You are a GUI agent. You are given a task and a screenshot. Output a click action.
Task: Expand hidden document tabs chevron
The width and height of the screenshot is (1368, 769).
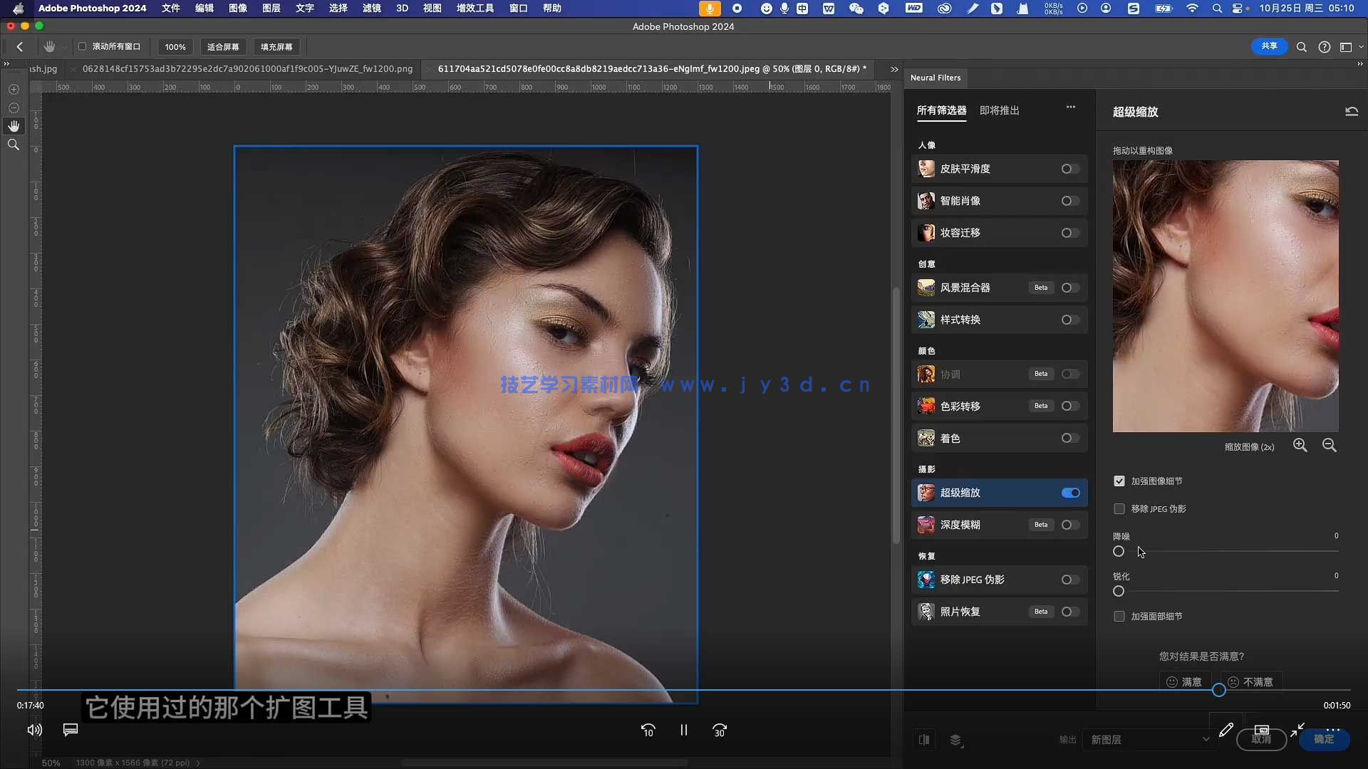[x=894, y=69]
